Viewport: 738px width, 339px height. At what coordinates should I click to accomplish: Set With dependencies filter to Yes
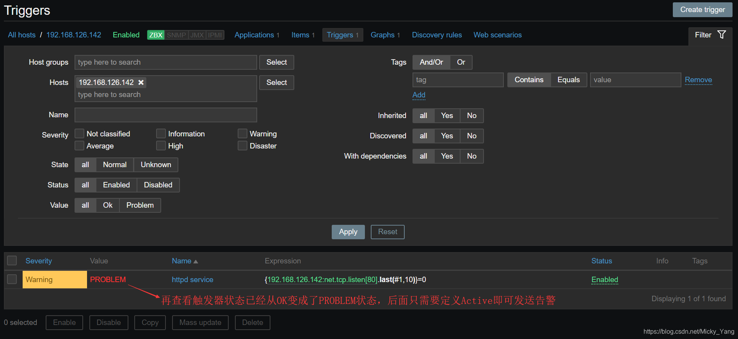[x=447, y=156]
